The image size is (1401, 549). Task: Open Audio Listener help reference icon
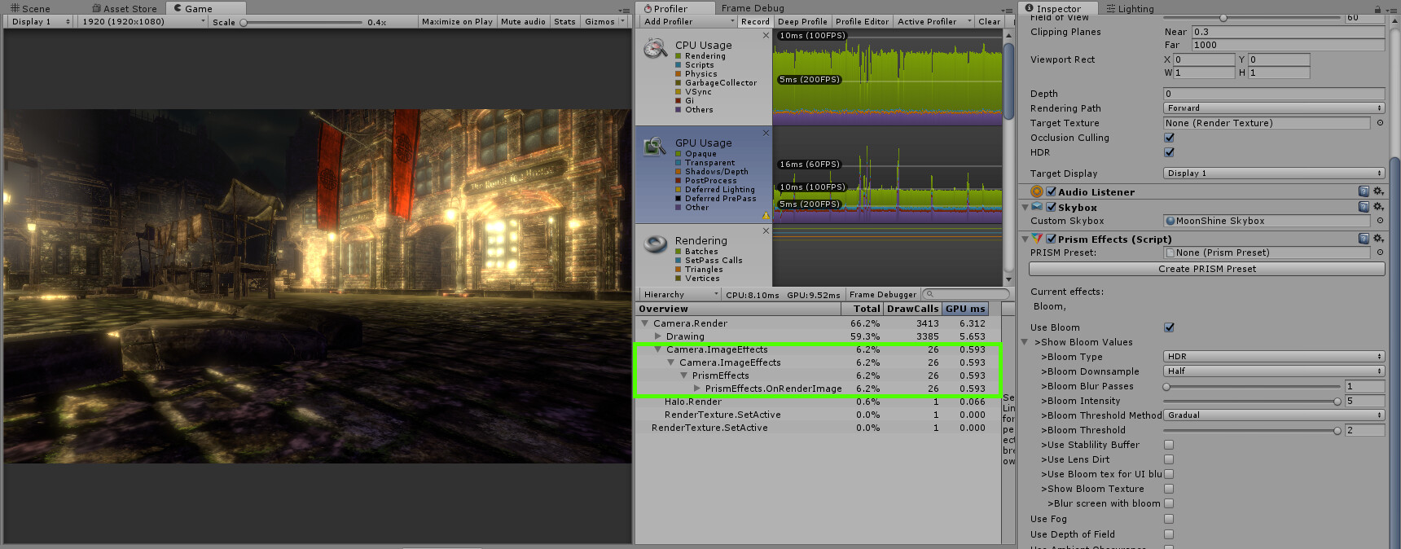click(1364, 191)
